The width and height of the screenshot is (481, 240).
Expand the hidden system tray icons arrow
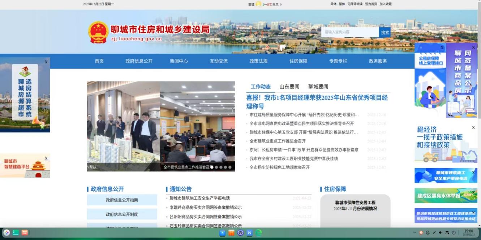pos(415,233)
